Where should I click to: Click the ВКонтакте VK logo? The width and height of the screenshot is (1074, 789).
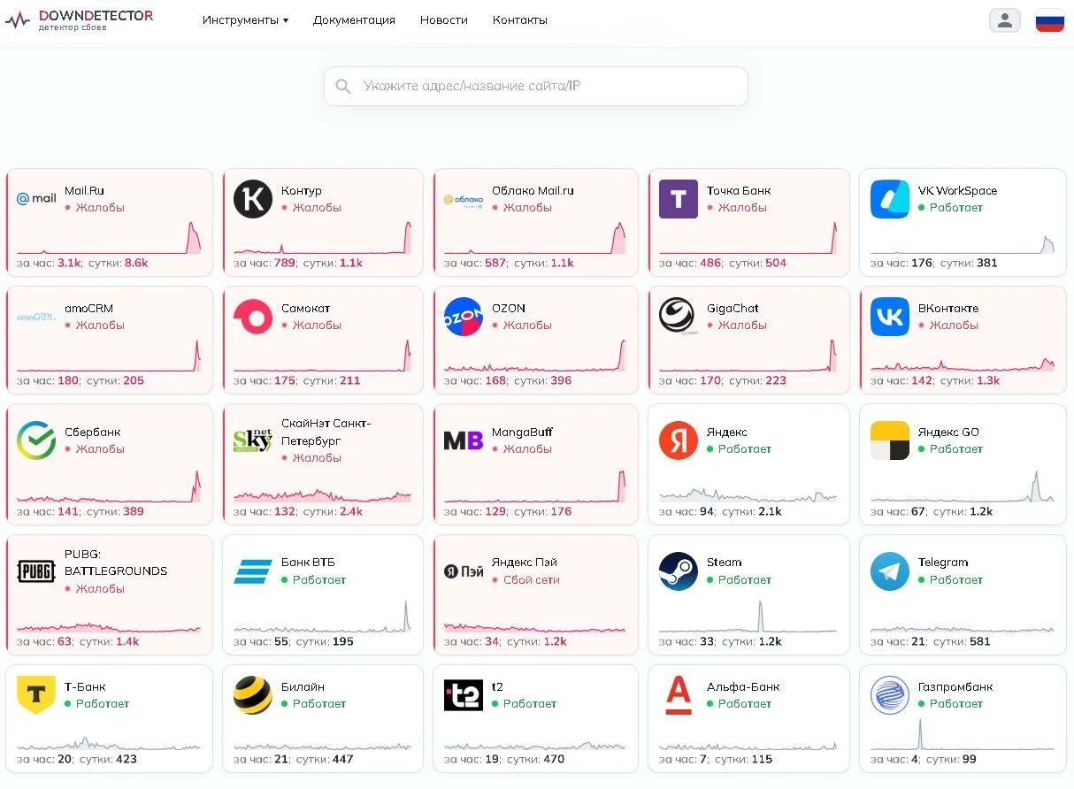(x=890, y=317)
